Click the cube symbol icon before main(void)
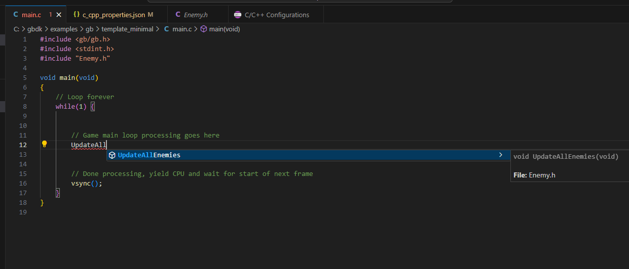This screenshot has height=269, width=629. (x=204, y=29)
